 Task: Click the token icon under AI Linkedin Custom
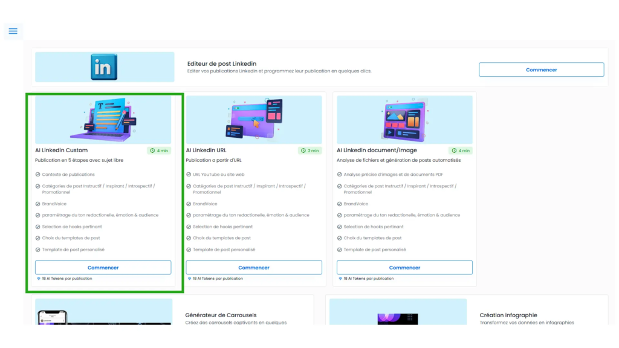coord(38,279)
